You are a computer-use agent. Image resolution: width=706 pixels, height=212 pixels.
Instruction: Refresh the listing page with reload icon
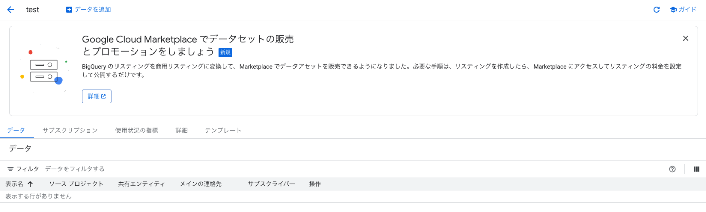[x=656, y=10]
